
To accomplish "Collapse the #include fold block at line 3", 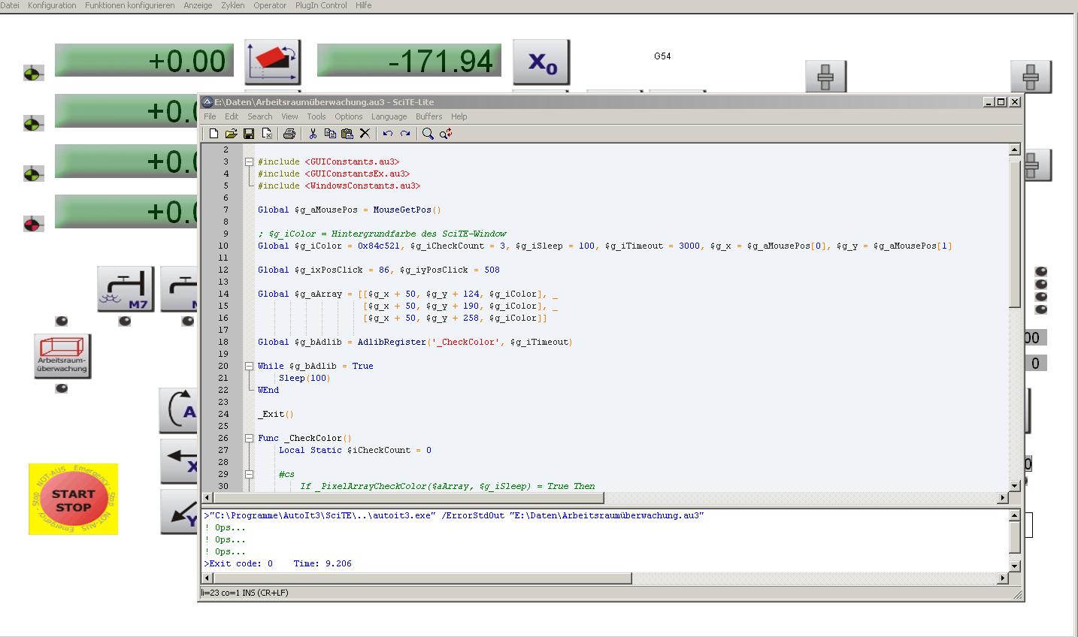I will (249, 162).
